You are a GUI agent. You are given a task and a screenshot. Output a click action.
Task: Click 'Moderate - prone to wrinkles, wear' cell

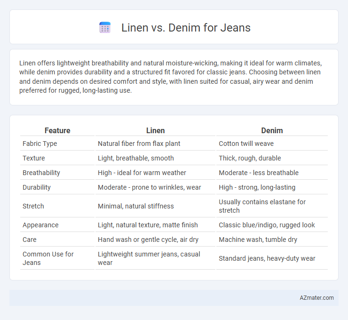(x=150, y=187)
